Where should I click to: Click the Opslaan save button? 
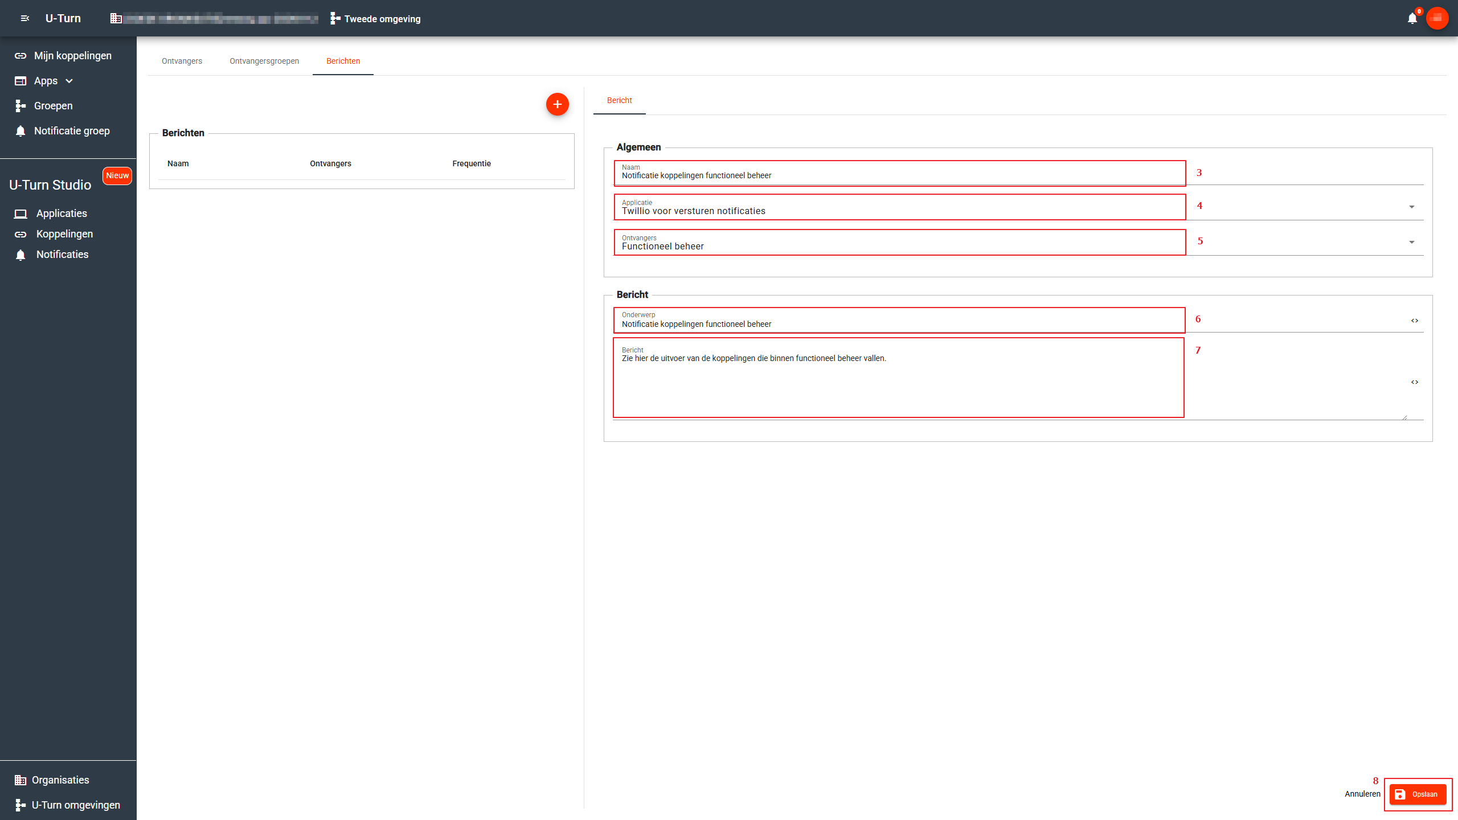pos(1418,794)
